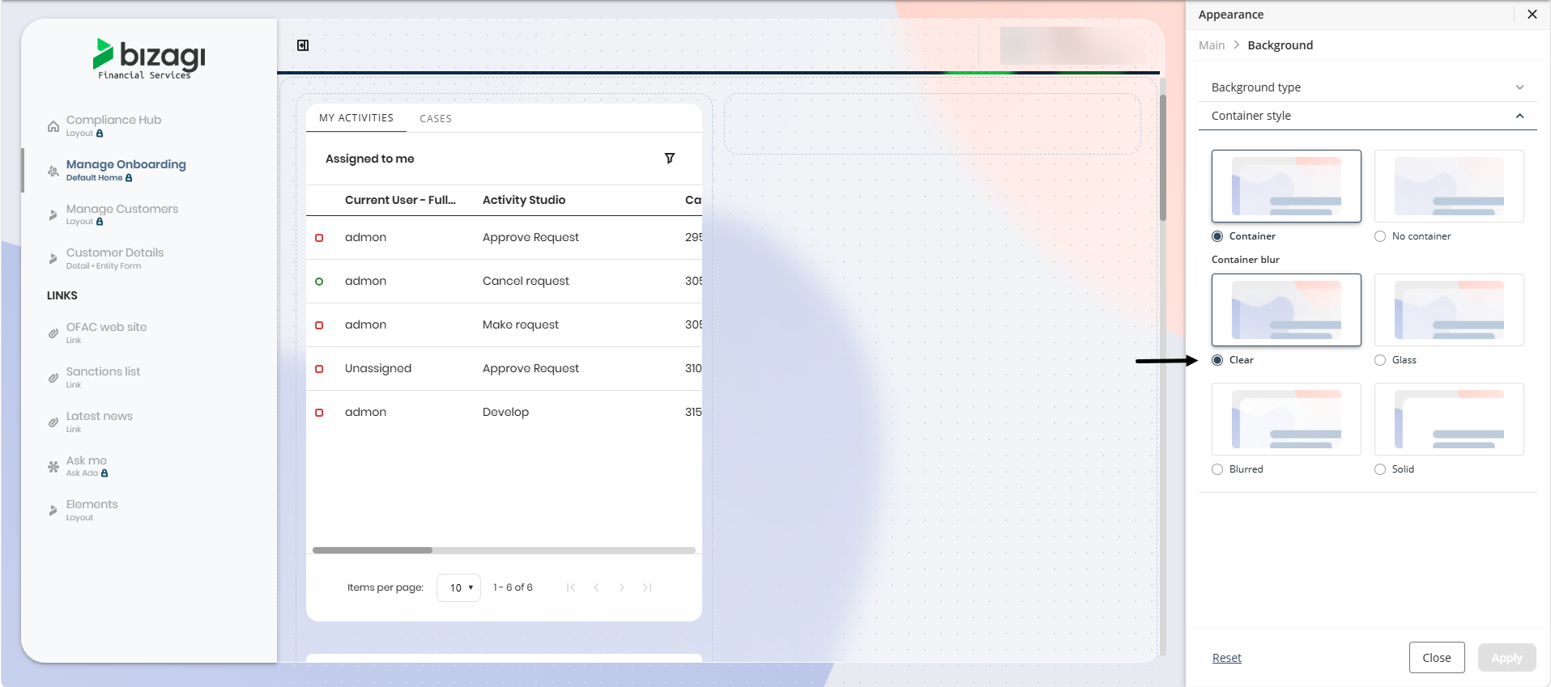The height and width of the screenshot is (687, 1551).
Task: Open the Sanctions list link
Action: click(x=103, y=371)
